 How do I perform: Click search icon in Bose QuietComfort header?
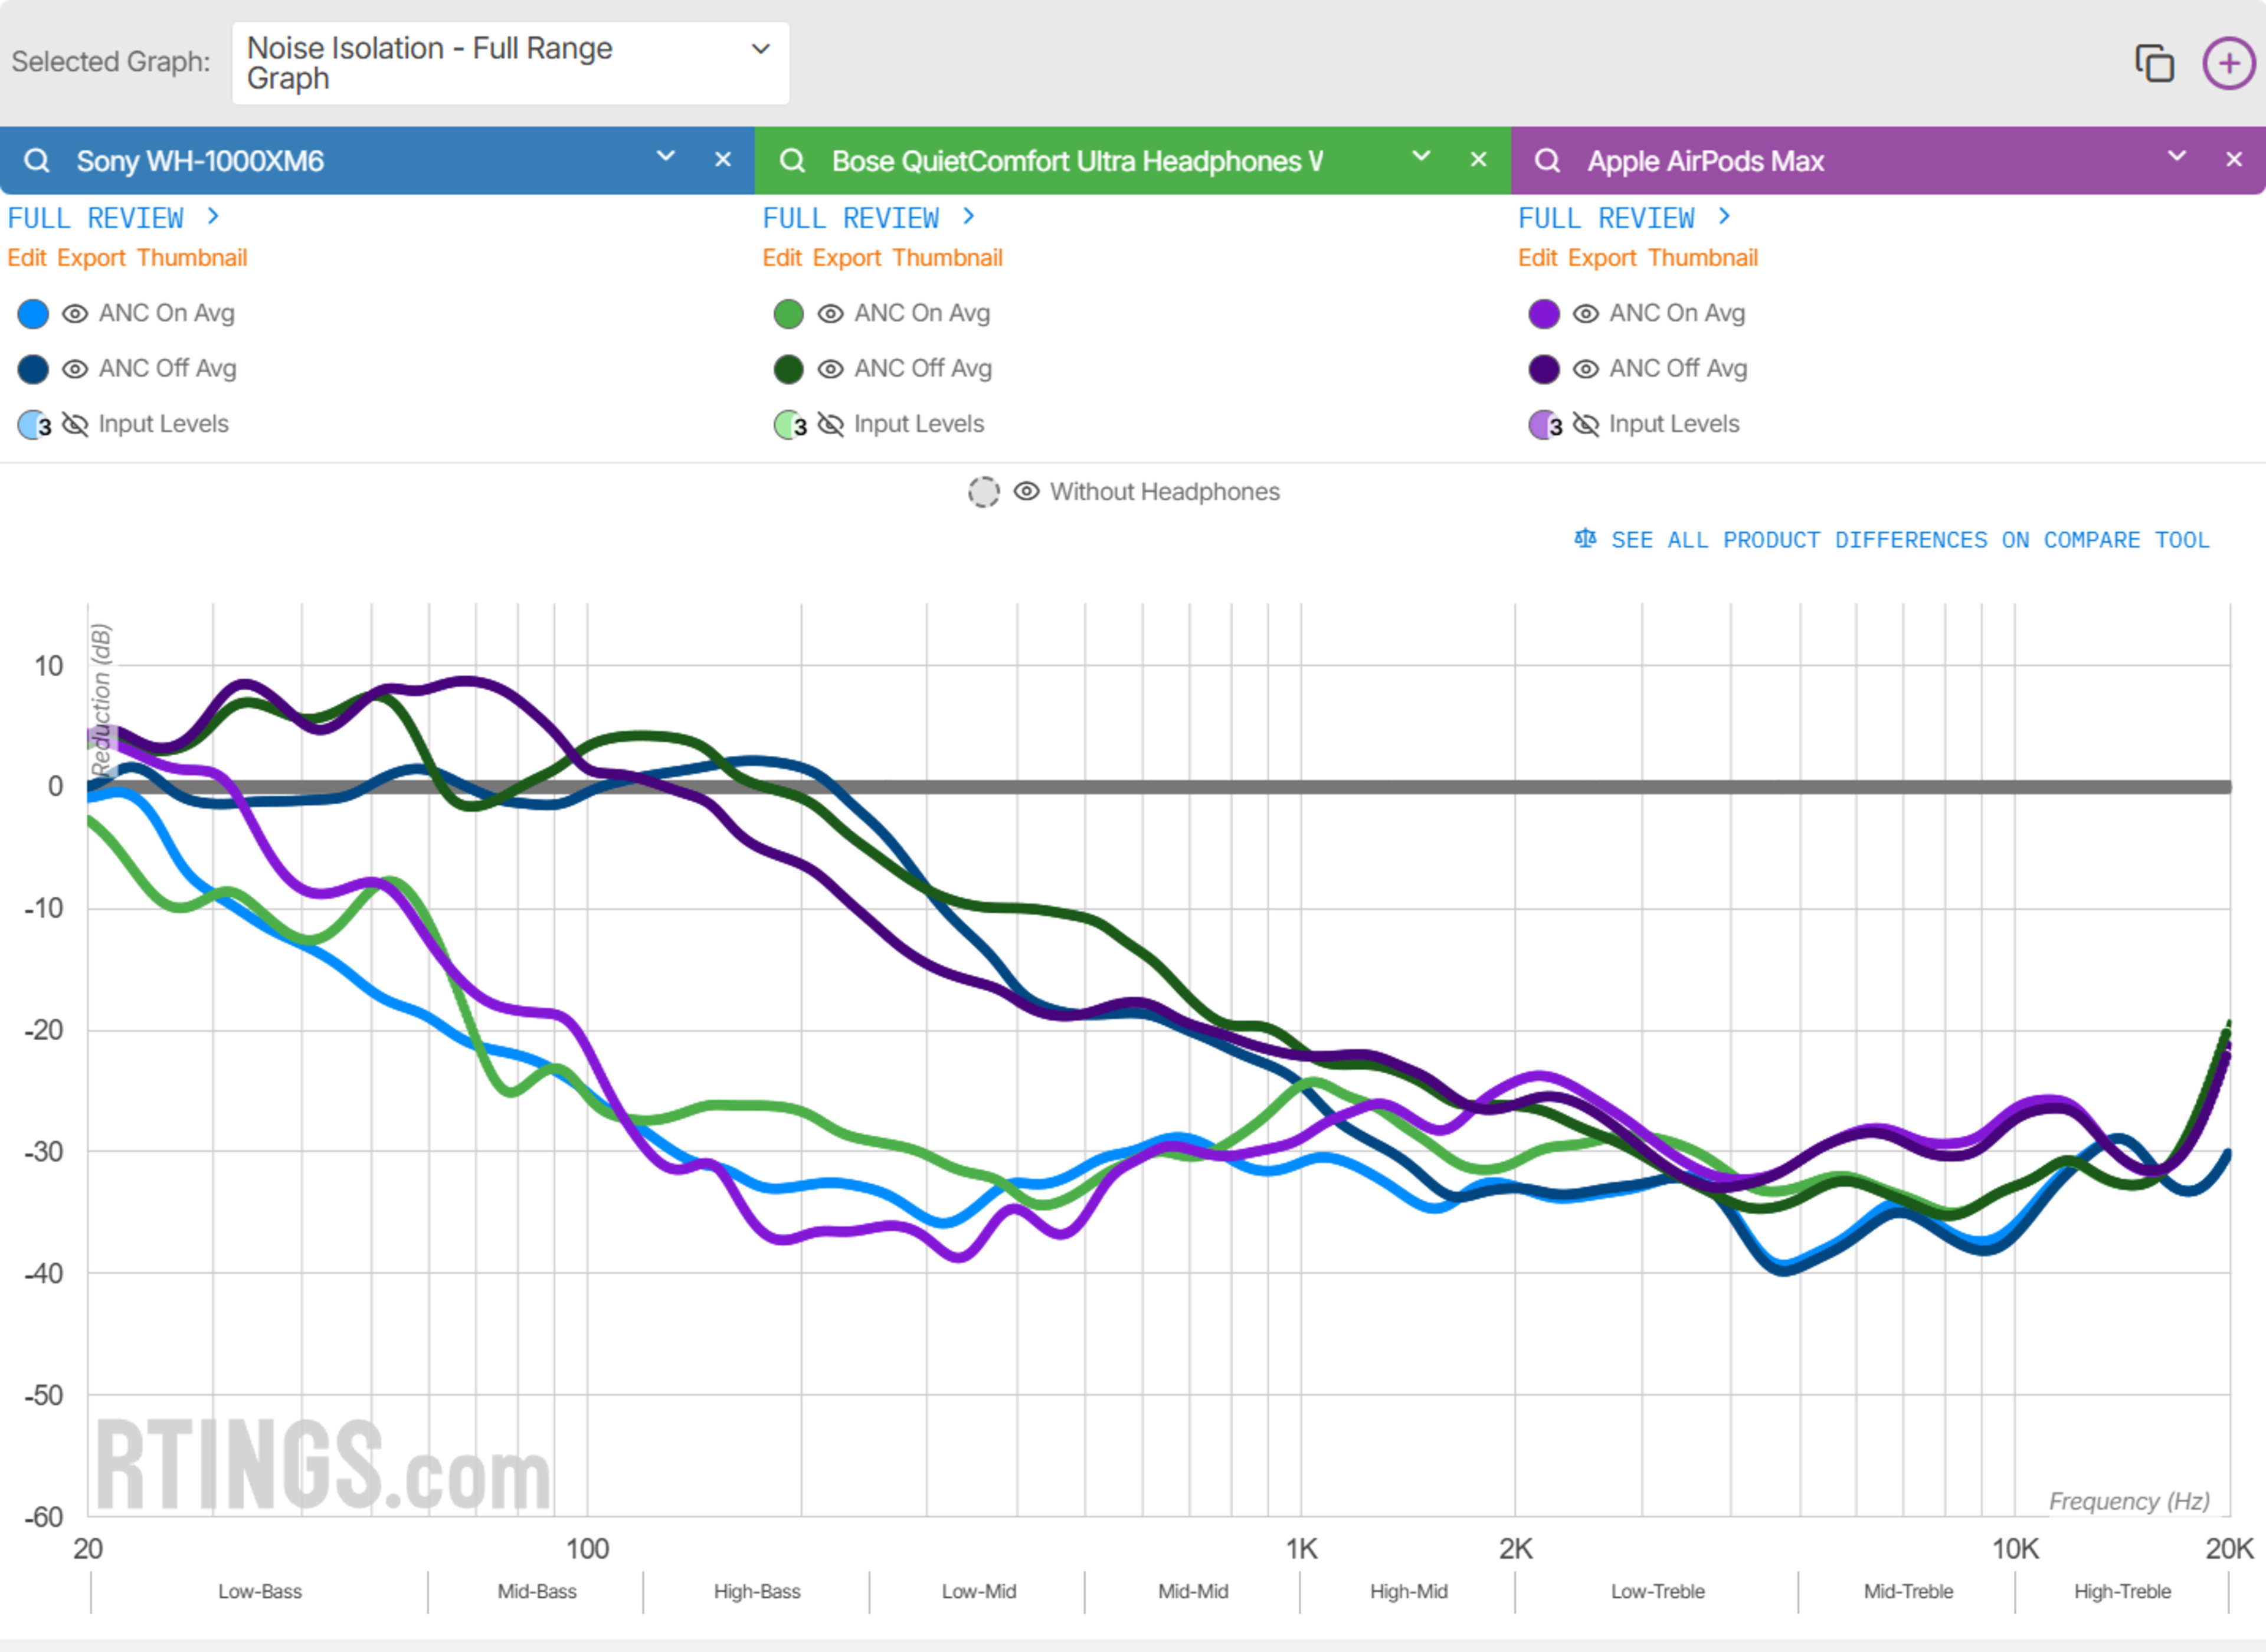coord(792,160)
